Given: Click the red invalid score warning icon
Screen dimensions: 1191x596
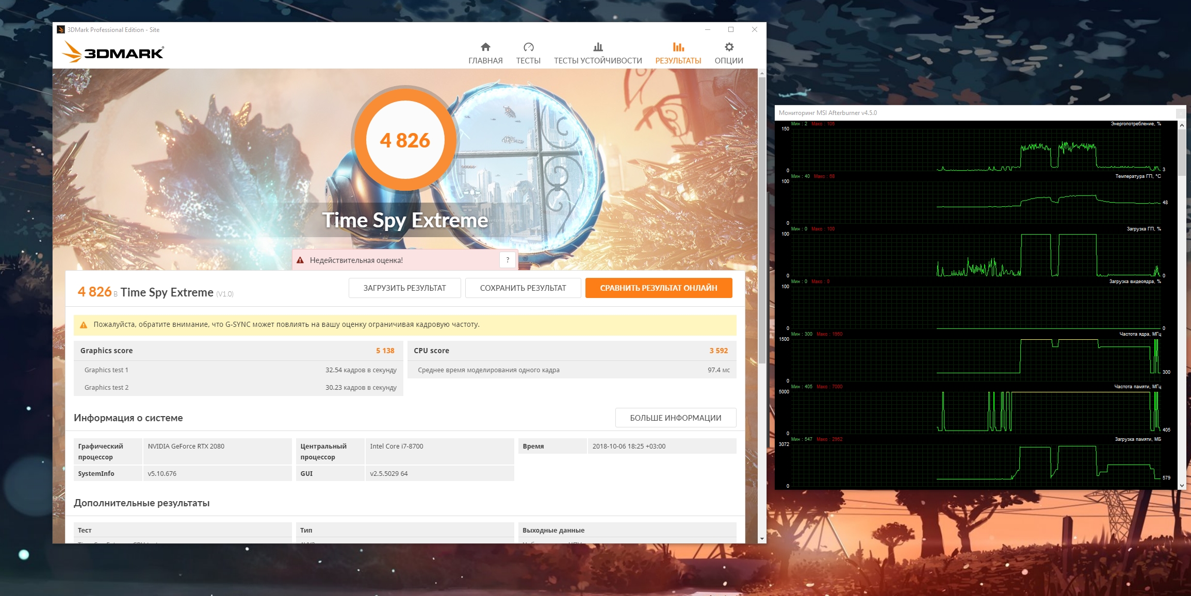Looking at the screenshot, I should (300, 260).
